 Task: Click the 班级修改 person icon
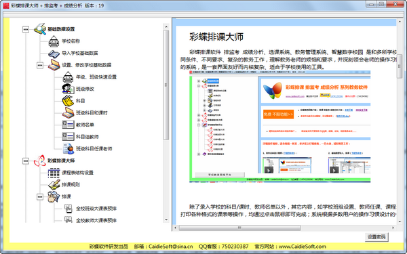(68, 89)
